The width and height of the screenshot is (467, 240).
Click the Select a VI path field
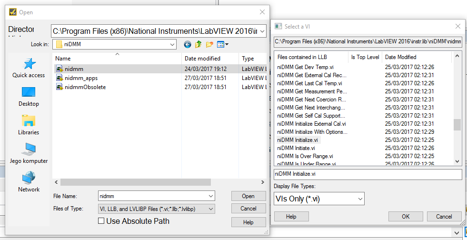(x=368, y=42)
